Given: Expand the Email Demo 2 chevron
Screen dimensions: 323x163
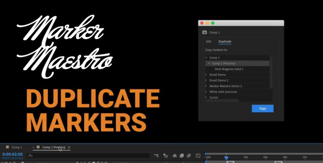Looking at the screenshot, I should tap(206, 80).
